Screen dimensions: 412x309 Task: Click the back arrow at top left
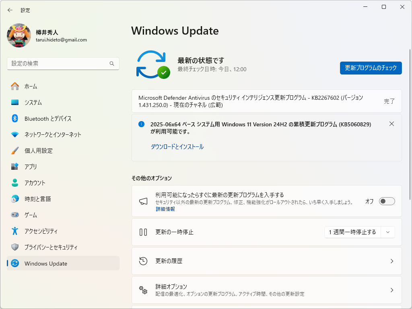click(10, 10)
